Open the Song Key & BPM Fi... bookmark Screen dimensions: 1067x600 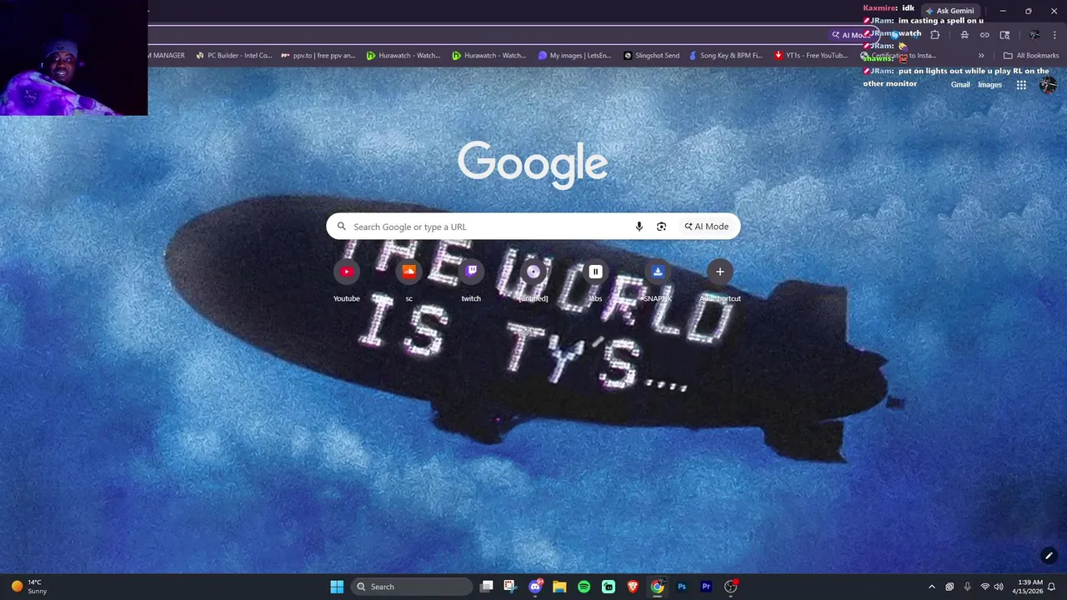coord(725,56)
